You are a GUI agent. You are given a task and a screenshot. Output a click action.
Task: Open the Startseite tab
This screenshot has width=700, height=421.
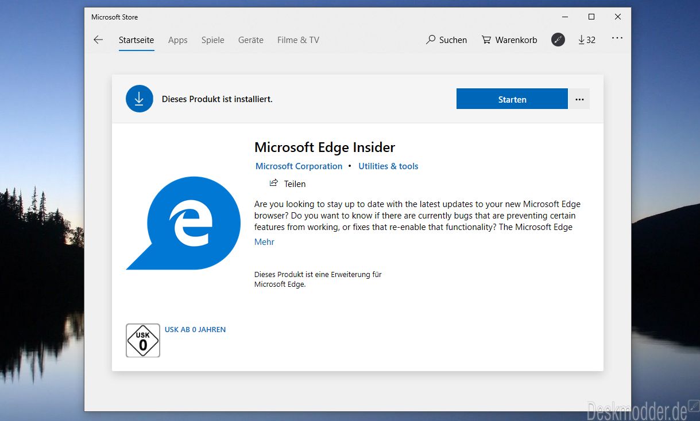tap(136, 40)
